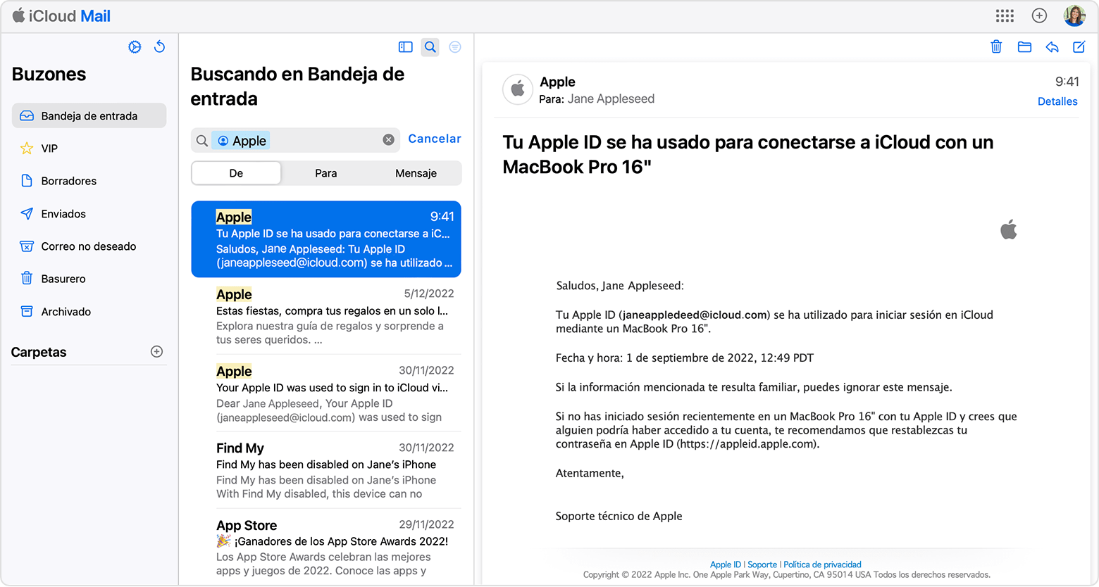Click the search magnifier toolbar icon
This screenshot has width=1099, height=587.
[x=430, y=47]
